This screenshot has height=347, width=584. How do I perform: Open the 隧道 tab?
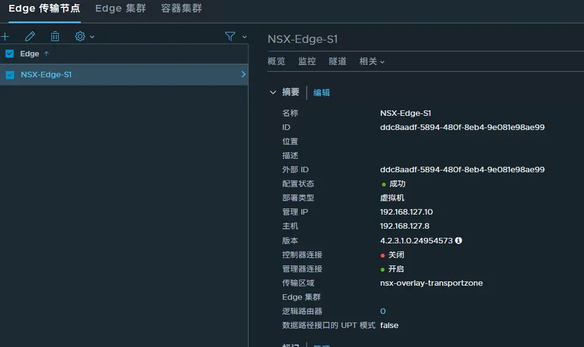[x=337, y=61]
